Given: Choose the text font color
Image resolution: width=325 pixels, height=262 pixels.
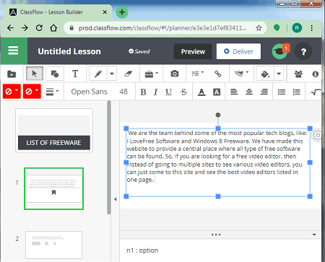Looking at the screenshot, I should (x=201, y=92).
